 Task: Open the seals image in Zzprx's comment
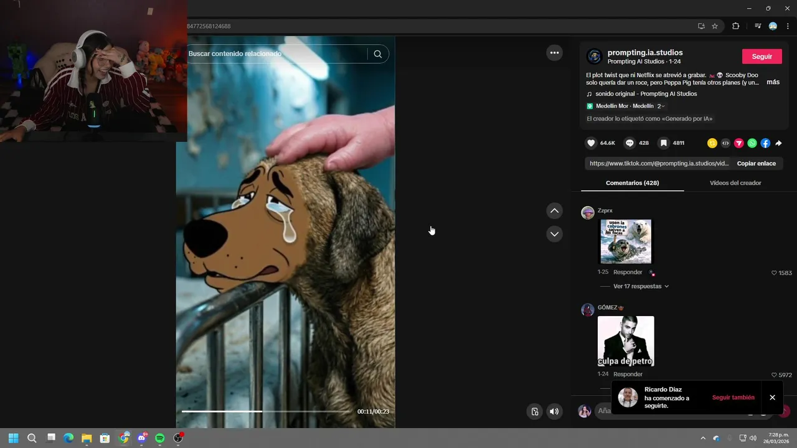(x=626, y=241)
